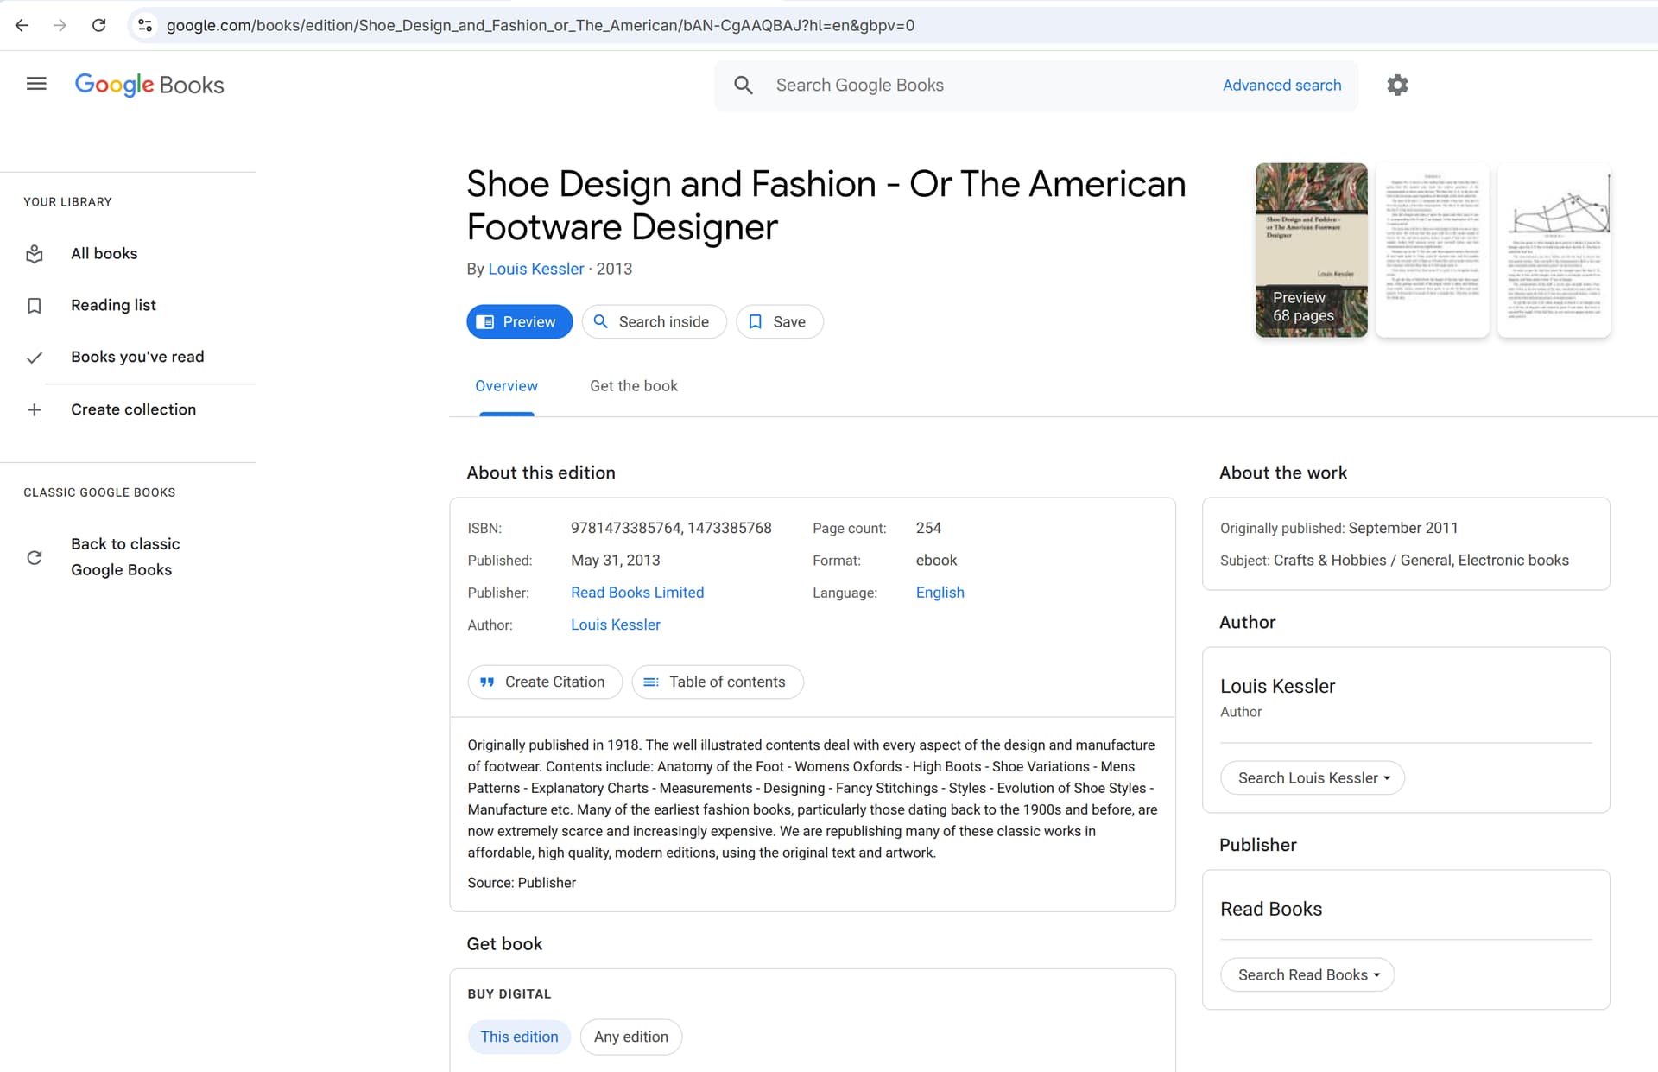Open the hamburger main menu

coord(36,84)
